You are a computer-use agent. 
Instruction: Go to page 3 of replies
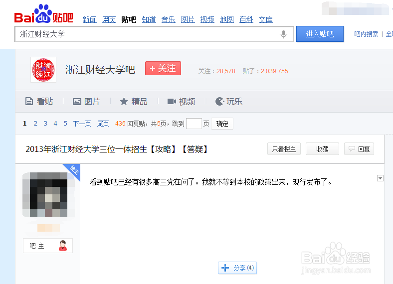tap(45, 124)
